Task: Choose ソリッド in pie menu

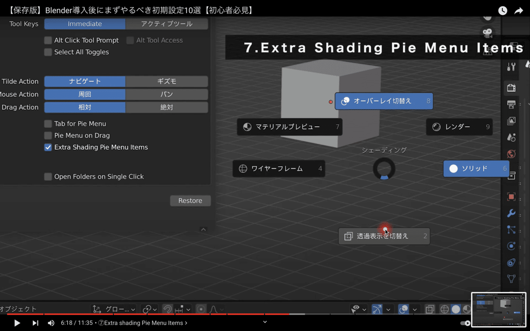Action: [476, 169]
